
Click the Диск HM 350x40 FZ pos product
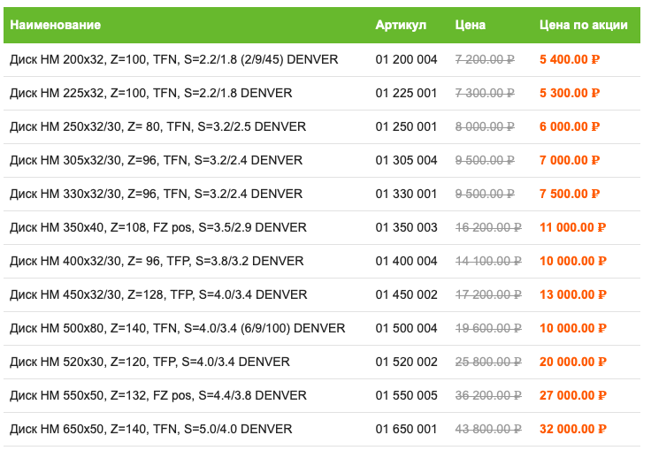pyautogui.click(x=158, y=227)
